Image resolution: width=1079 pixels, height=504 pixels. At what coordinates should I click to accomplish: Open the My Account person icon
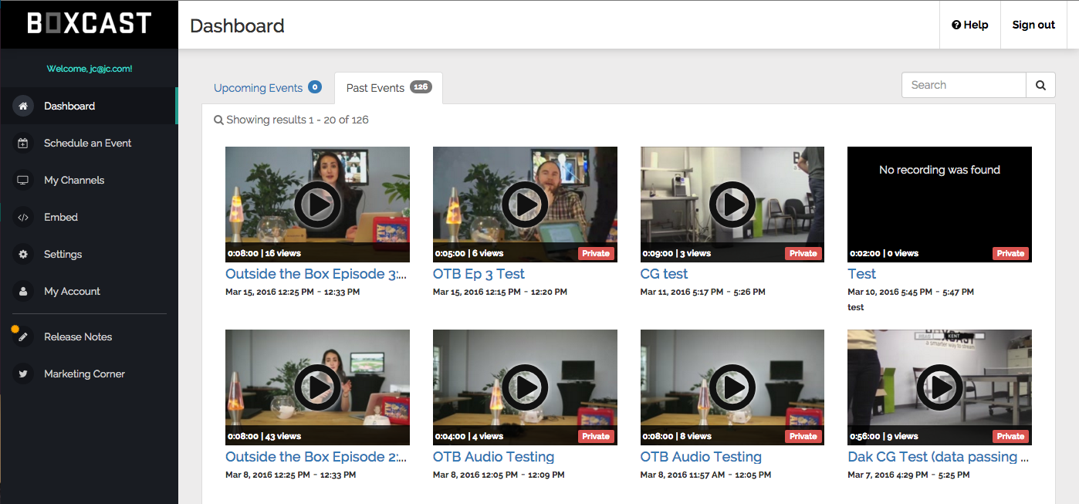point(22,291)
